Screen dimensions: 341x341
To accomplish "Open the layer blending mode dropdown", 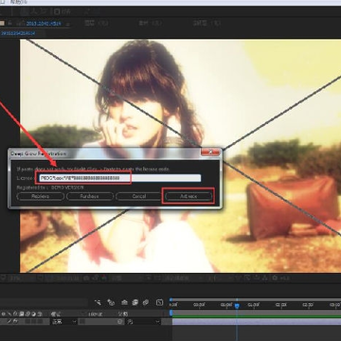I will coord(64,322).
